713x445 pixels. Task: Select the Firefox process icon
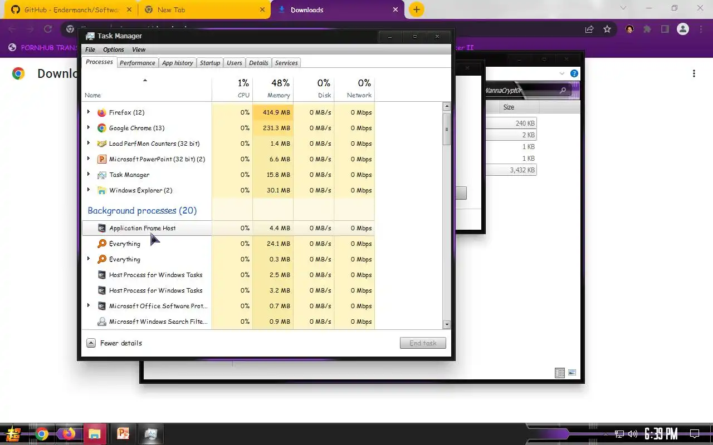tap(101, 112)
